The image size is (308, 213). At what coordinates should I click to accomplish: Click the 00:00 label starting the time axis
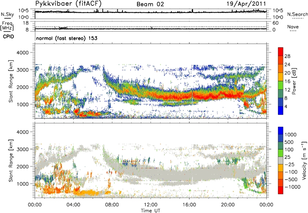(35, 205)
